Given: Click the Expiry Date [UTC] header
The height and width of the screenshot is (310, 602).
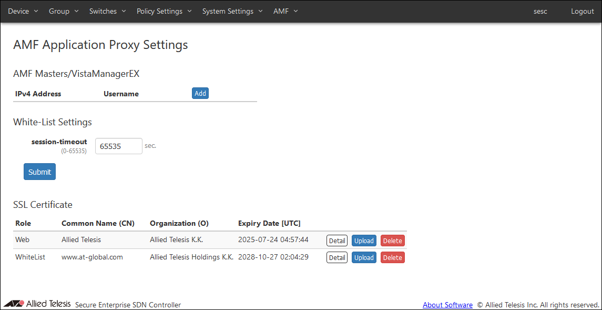Looking at the screenshot, I should pos(270,224).
